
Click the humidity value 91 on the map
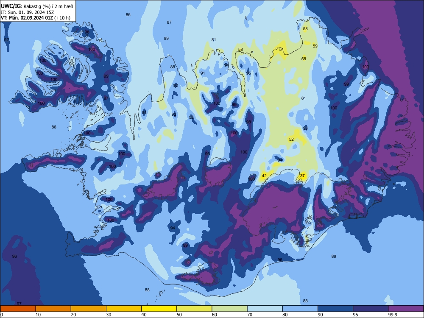(203, 73)
